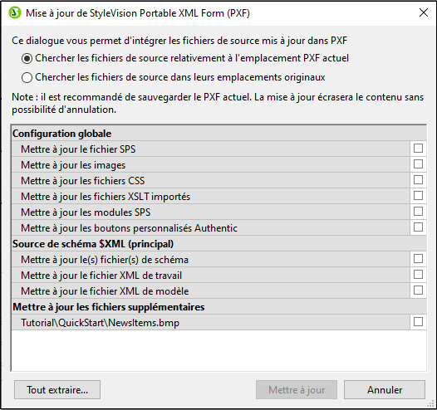Check update schema file(s) option
This screenshot has height=410, width=437.
[418, 259]
